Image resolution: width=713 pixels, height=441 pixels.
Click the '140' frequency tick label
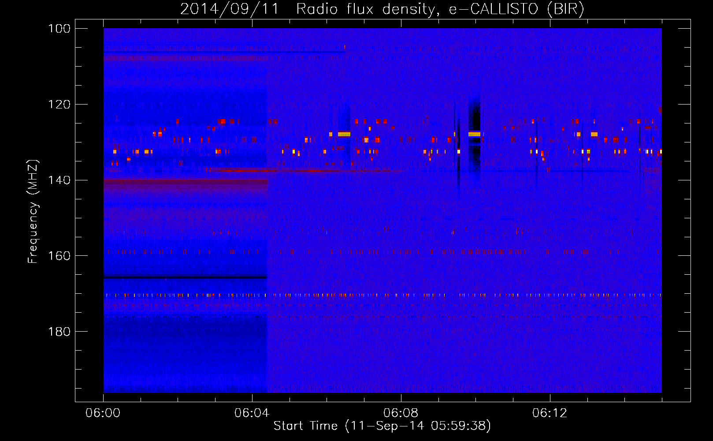pos(59,180)
